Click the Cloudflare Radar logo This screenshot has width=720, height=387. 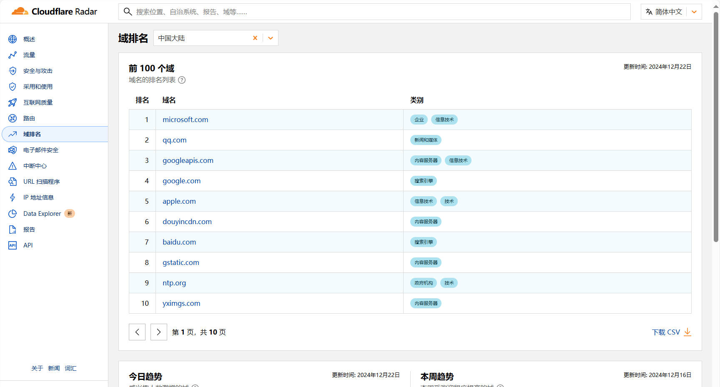[x=54, y=12]
